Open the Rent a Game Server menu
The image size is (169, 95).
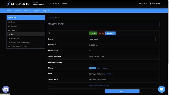coord(39,4)
